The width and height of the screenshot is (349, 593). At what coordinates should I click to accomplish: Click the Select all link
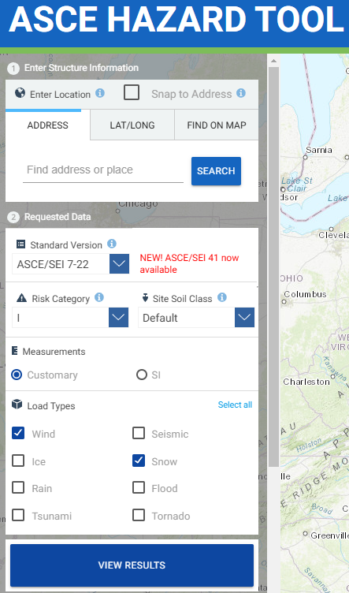[235, 405]
